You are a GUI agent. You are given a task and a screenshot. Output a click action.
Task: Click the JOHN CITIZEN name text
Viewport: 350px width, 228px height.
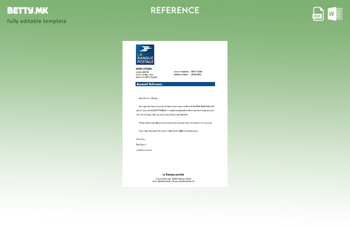(x=144, y=69)
